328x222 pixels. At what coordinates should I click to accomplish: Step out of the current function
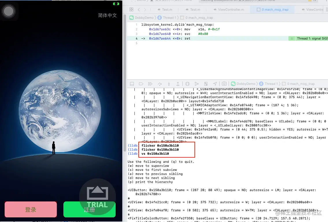[178, 84]
